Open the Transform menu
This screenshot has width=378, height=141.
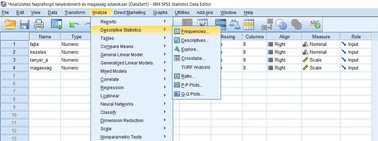click(x=75, y=13)
